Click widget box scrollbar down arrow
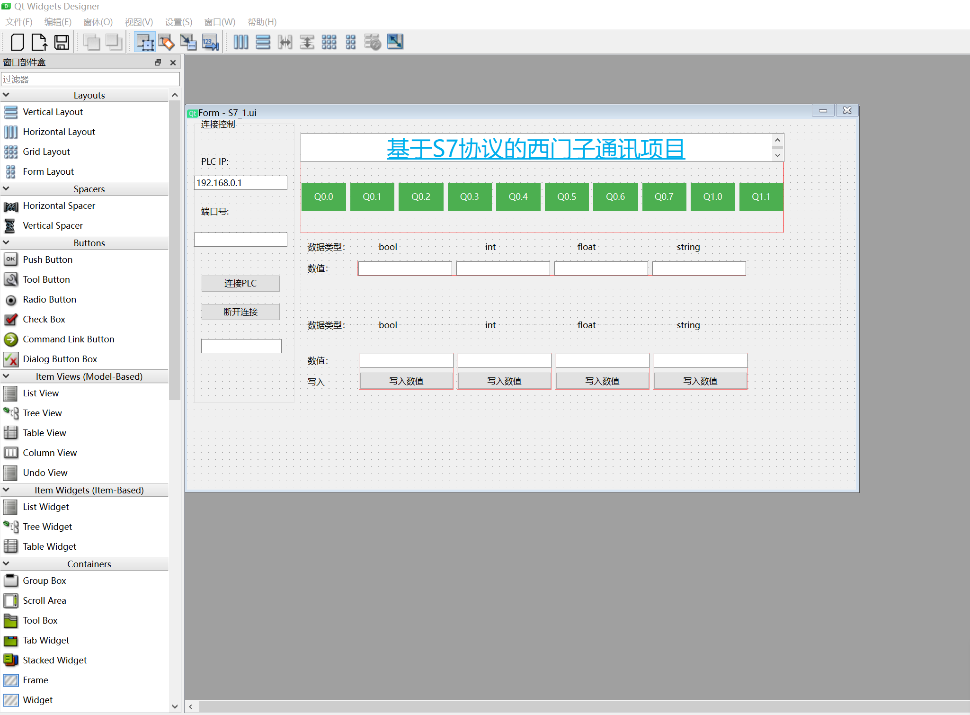Image resolution: width=970 pixels, height=715 pixels. tap(175, 706)
